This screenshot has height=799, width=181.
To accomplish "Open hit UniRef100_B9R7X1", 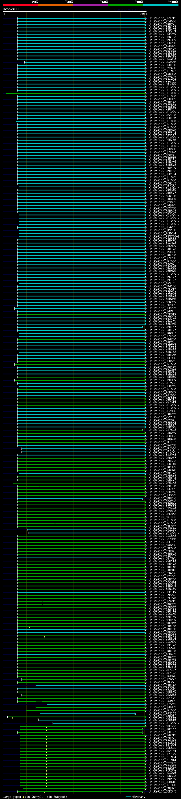I will tap(162, 24).
